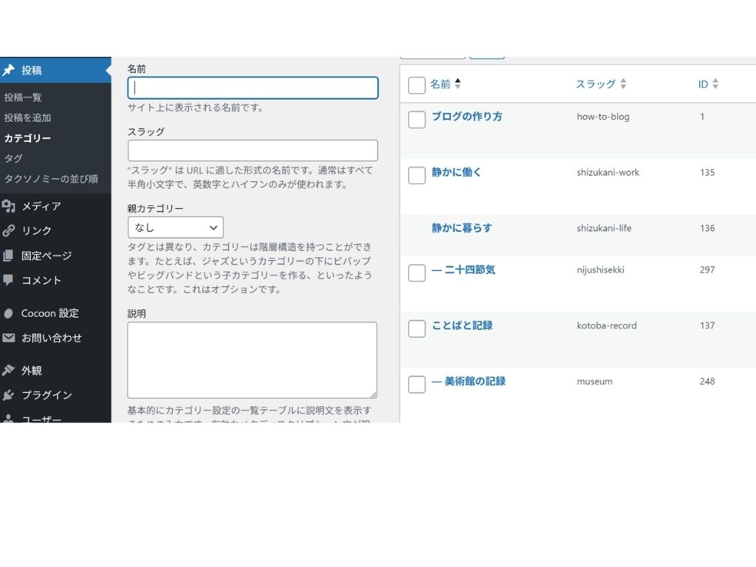Tick the checkbox beside ことばと記録
The height and width of the screenshot is (567, 756).
[x=416, y=329]
